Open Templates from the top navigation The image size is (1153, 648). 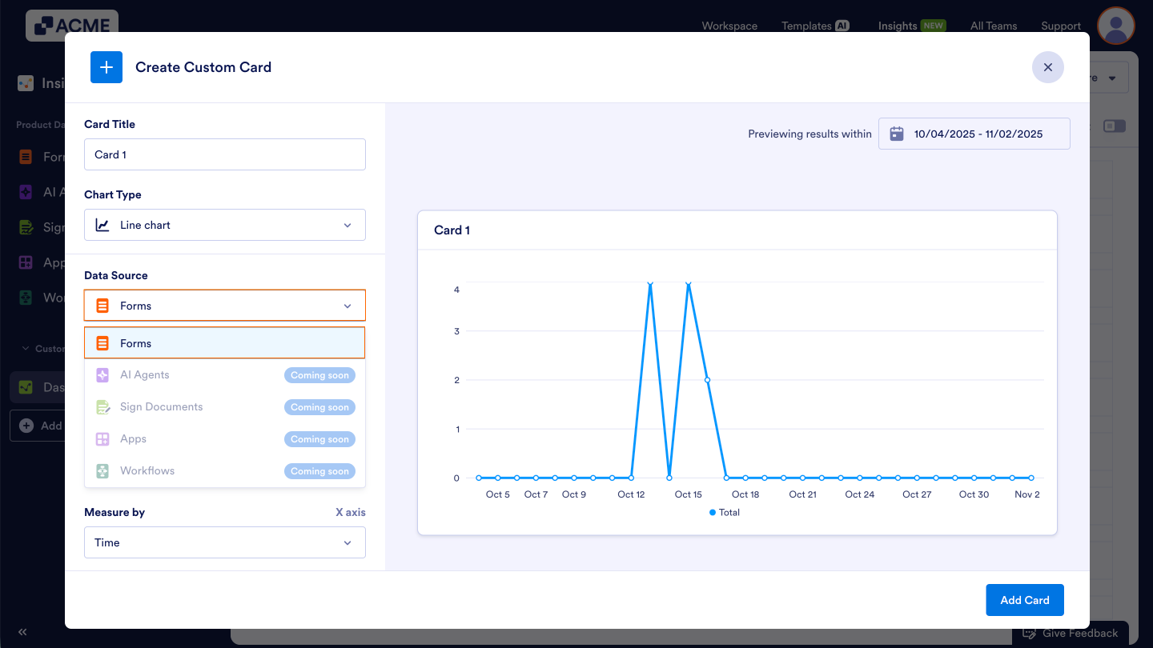coord(807,26)
